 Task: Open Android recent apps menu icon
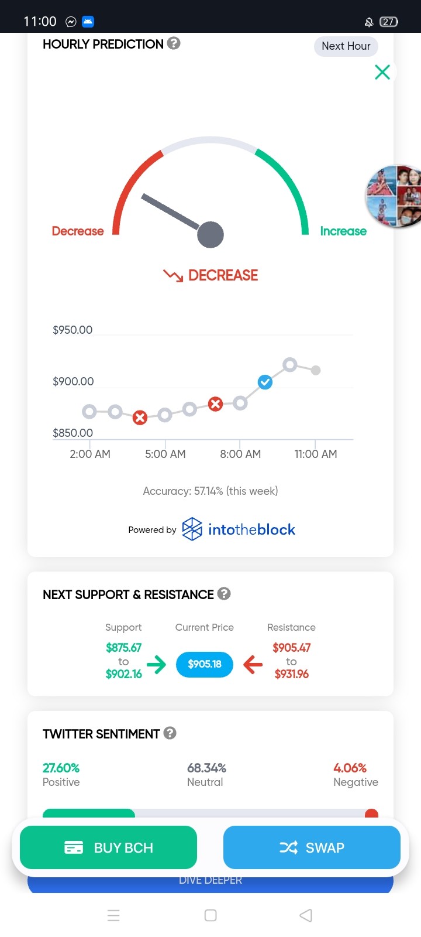pyautogui.click(x=114, y=915)
